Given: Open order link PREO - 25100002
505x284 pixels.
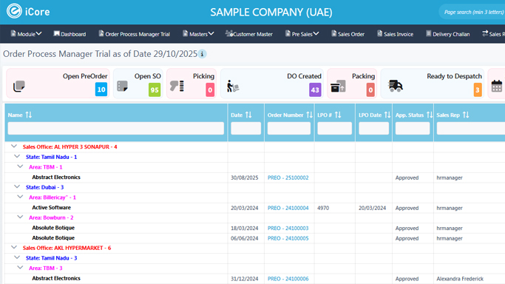Looking at the screenshot, I should pyautogui.click(x=288, y=177).
